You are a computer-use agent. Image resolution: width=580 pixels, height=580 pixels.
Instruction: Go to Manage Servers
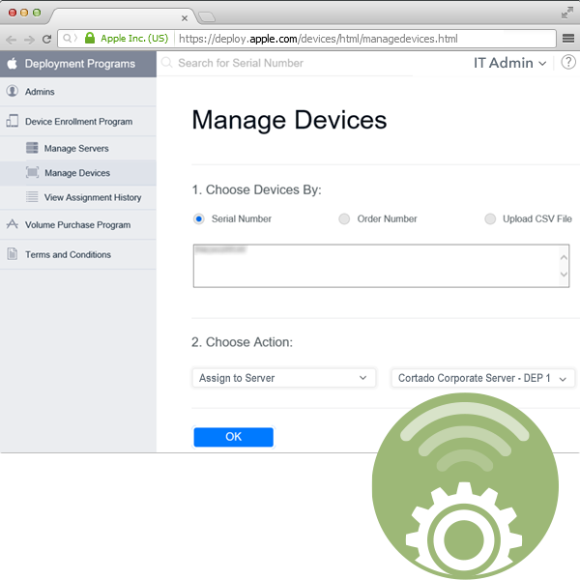tap(78, 148)
